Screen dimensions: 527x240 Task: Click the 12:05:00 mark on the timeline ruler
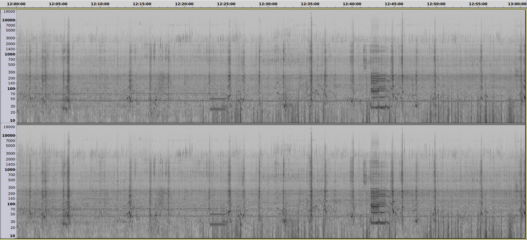(58, 4)
